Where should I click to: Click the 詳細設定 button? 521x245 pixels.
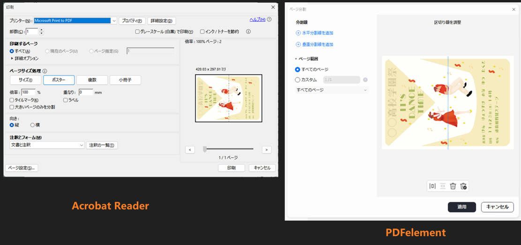point(161,21)
